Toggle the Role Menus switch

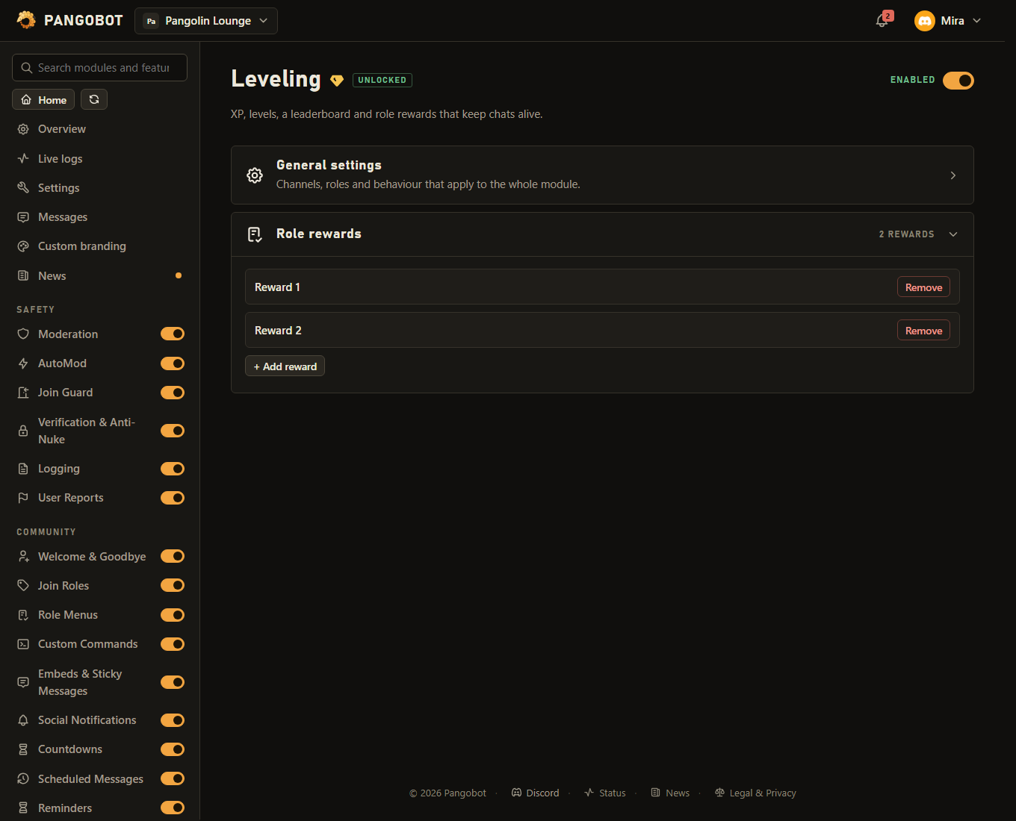[x=173, y=615]
